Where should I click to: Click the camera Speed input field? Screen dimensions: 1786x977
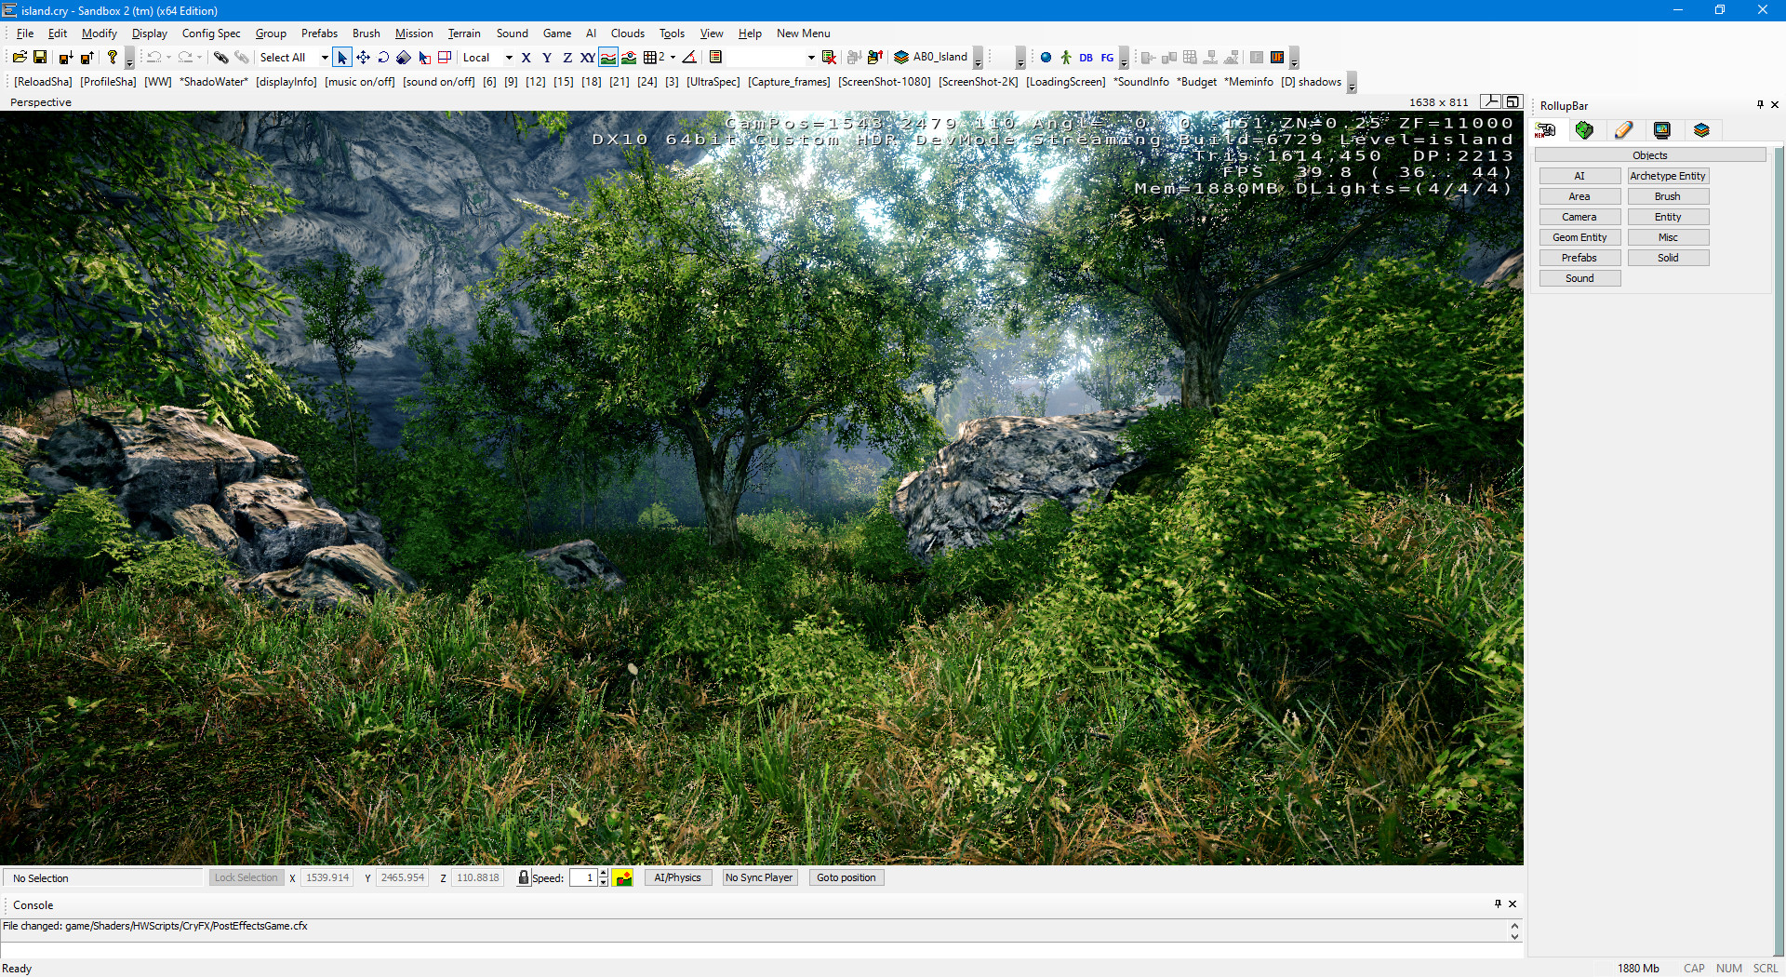[582, 877]
